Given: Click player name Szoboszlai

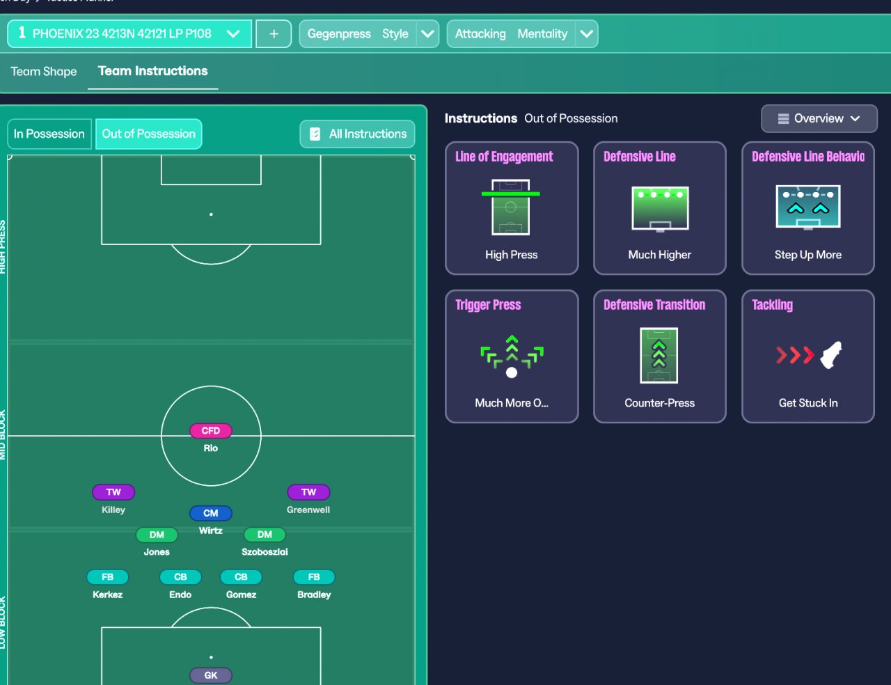Looking at the screenshot, I should tap(265, 552).
